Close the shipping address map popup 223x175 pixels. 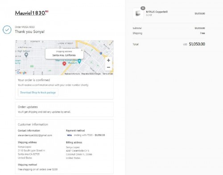[82, 50]
